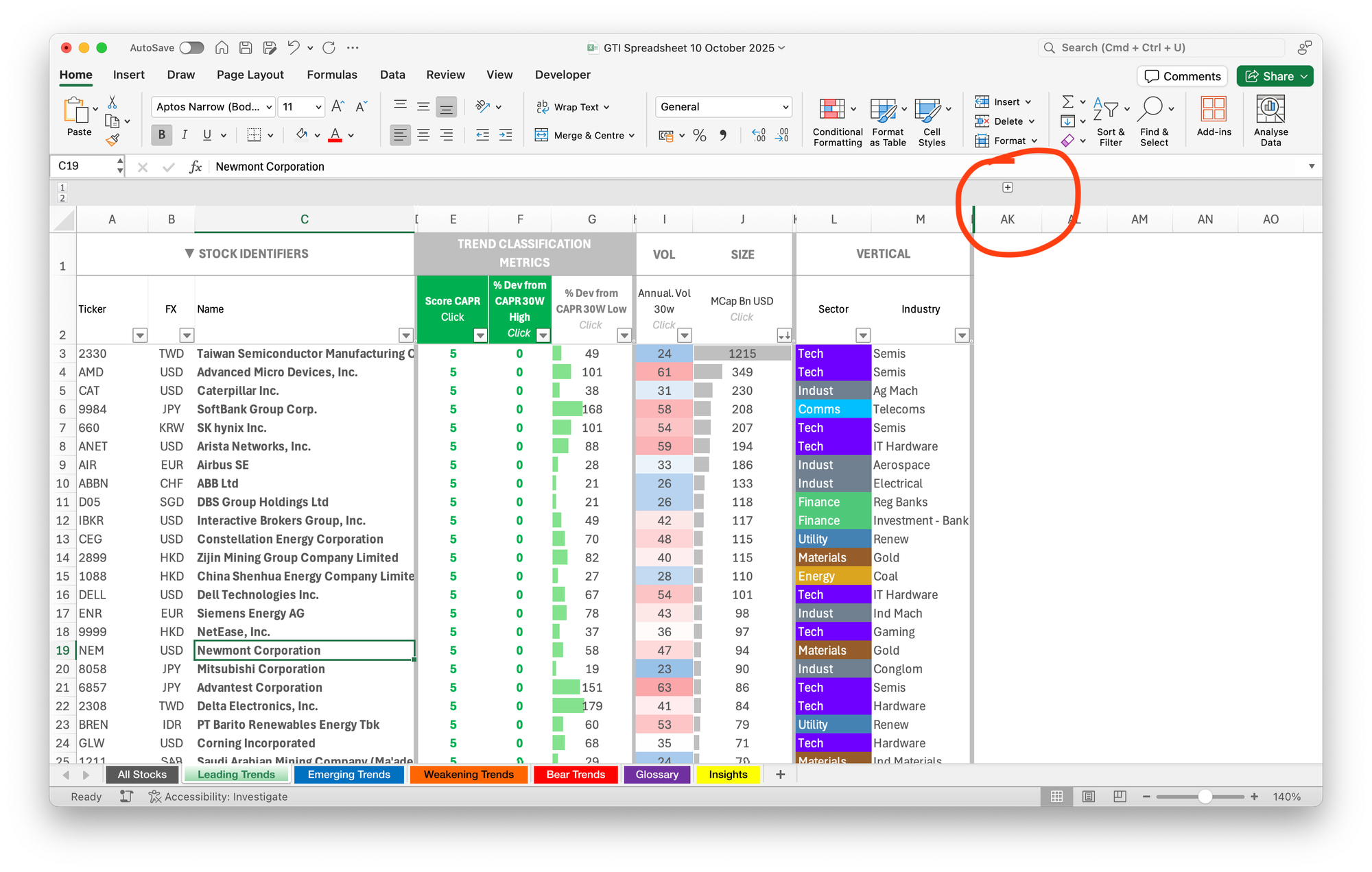Toggle the AutoSave switch

point(191,48)
